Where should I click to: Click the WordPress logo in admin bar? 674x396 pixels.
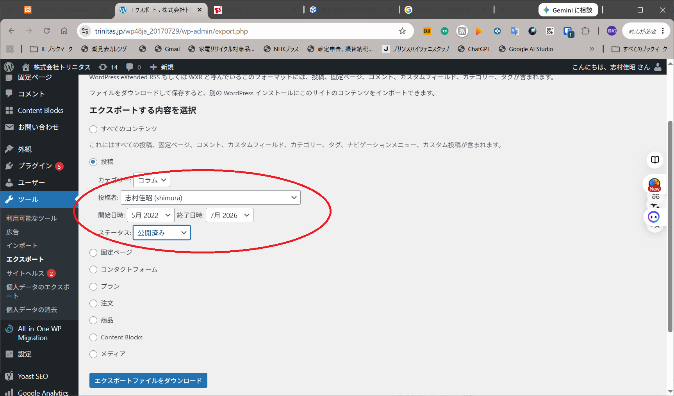tap(9, 67)
